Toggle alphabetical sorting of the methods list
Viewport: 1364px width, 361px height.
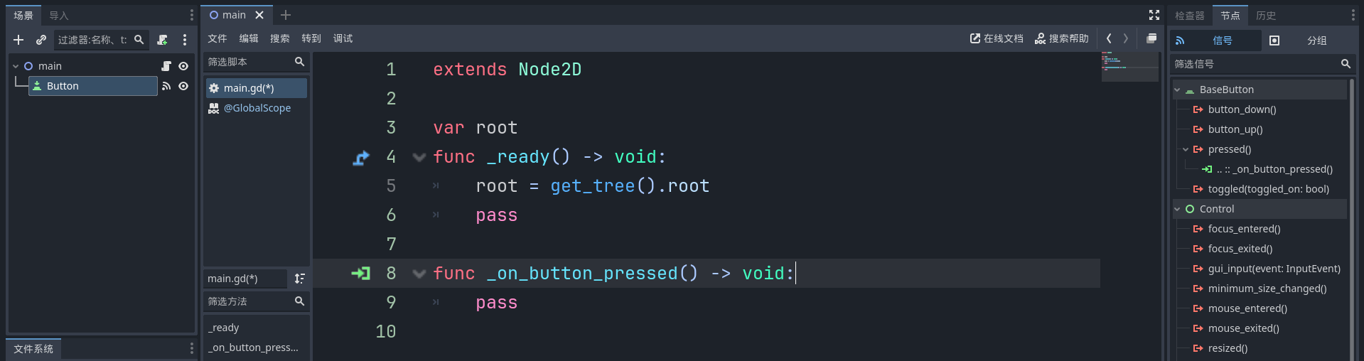pos(299,279)
